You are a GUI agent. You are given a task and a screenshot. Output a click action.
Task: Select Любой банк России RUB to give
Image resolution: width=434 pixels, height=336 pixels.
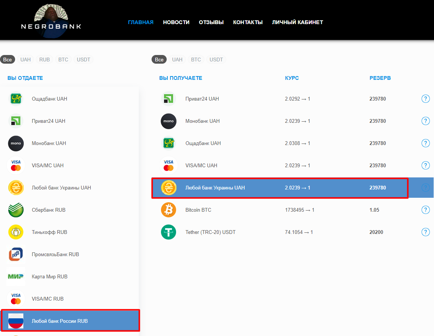(x=70, y=321)
